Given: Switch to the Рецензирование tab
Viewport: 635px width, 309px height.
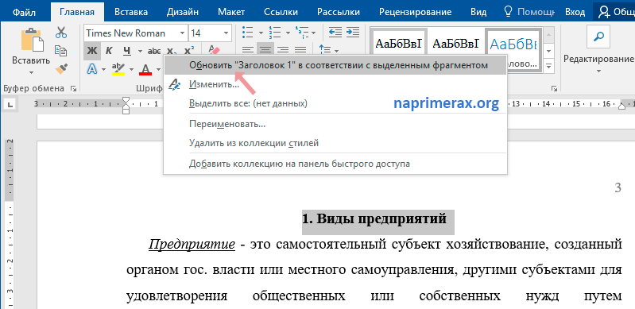Looking at the screenshot, I should [x=415, y=12].
